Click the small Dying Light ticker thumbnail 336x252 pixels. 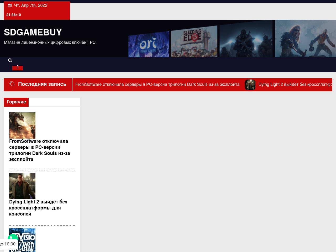[250, 85]
